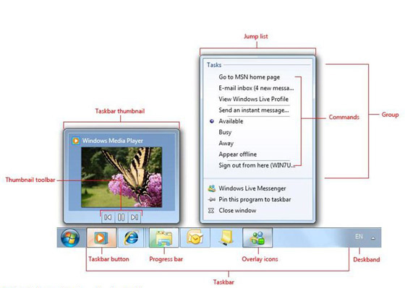405x288 pixels.
Task: Open the Windows Explorer folder taskbar button
Action: (x=163, y=237)
